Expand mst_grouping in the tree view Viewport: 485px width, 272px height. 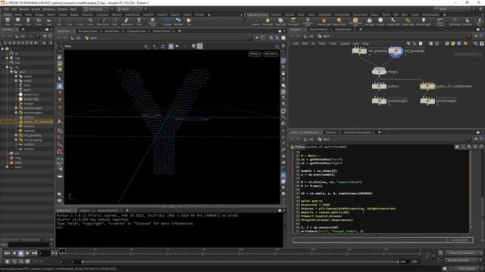point(16,135)
